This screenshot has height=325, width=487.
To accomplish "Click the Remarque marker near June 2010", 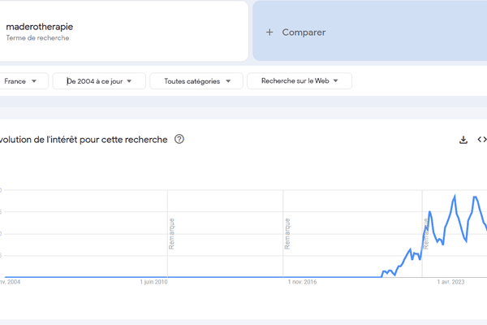I will pyautogui.click(x=171, y=233).
